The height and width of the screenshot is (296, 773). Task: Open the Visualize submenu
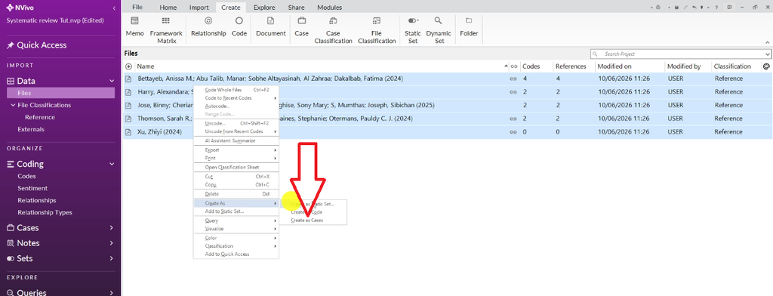pyautogui.click(x=236, y=229)
